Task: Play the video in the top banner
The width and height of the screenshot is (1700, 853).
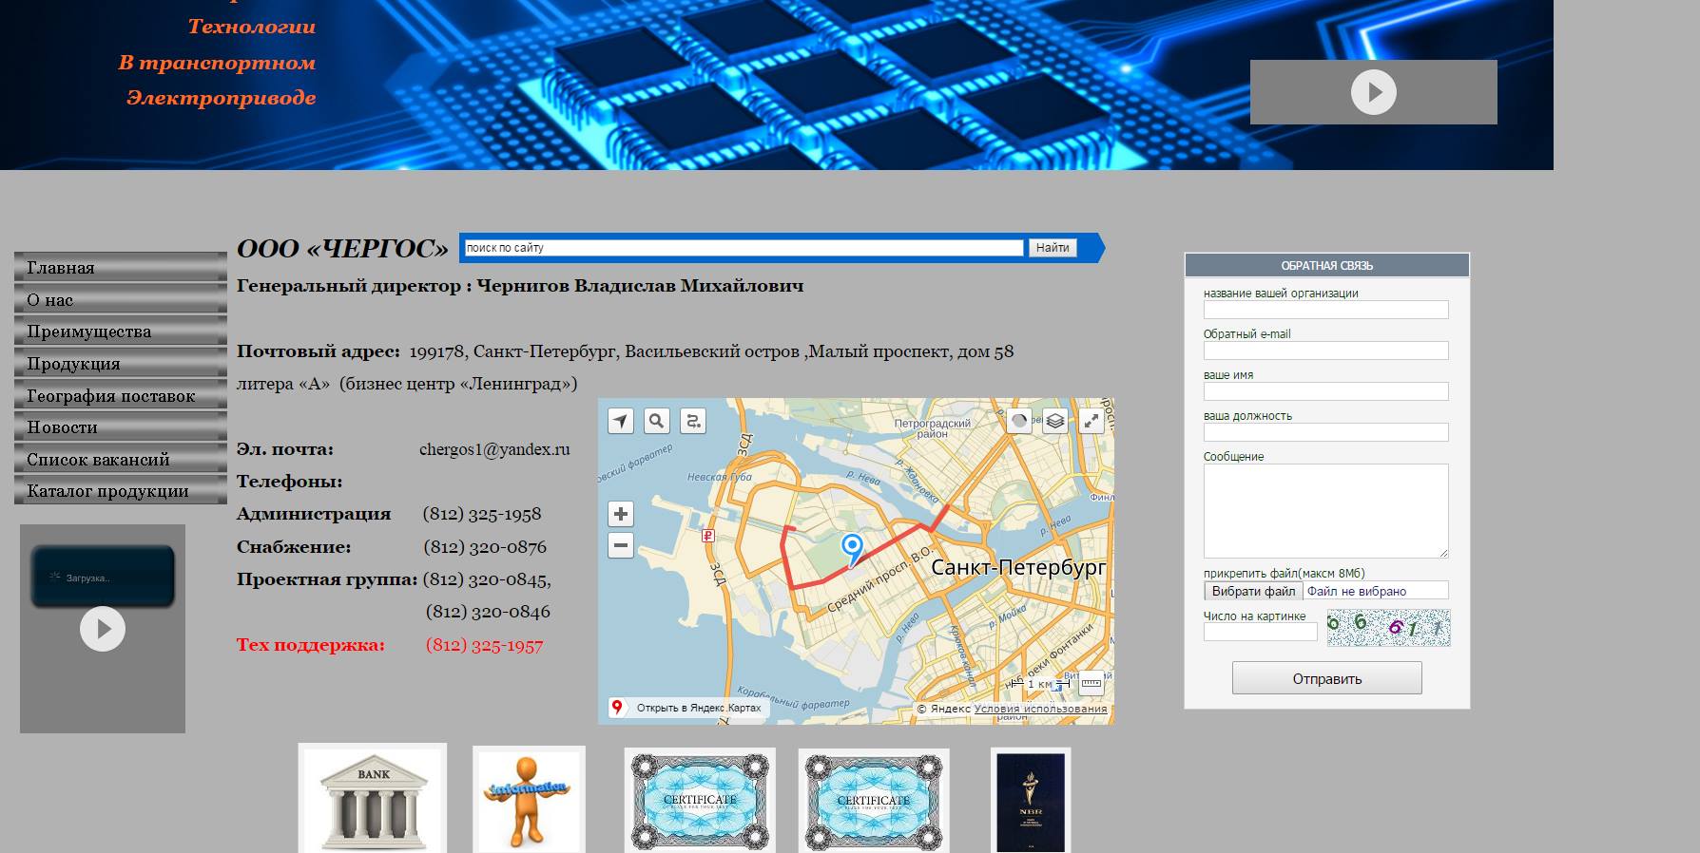Action: 1373,92
